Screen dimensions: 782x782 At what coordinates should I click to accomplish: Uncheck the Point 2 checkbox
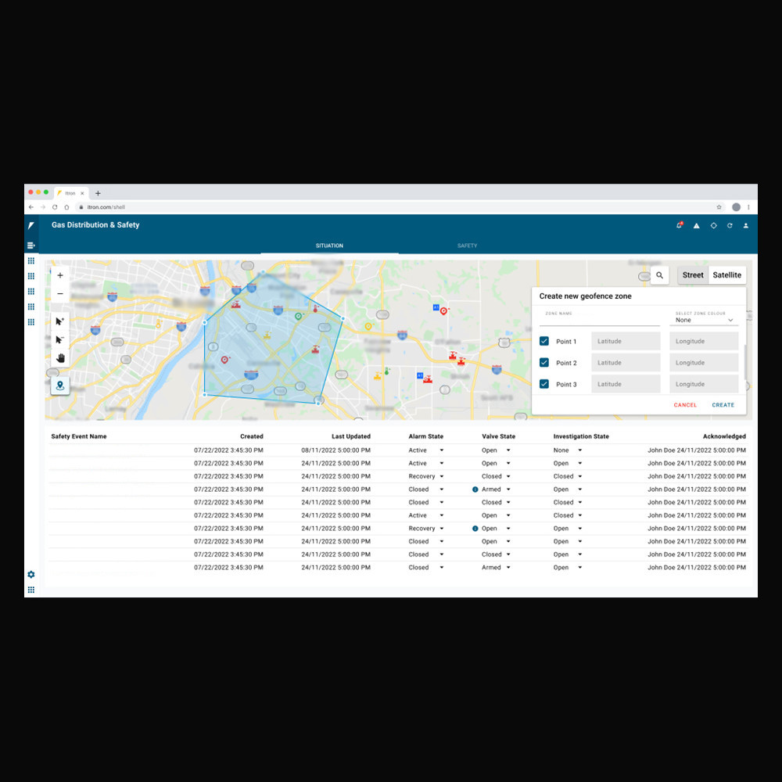[544, 363]
